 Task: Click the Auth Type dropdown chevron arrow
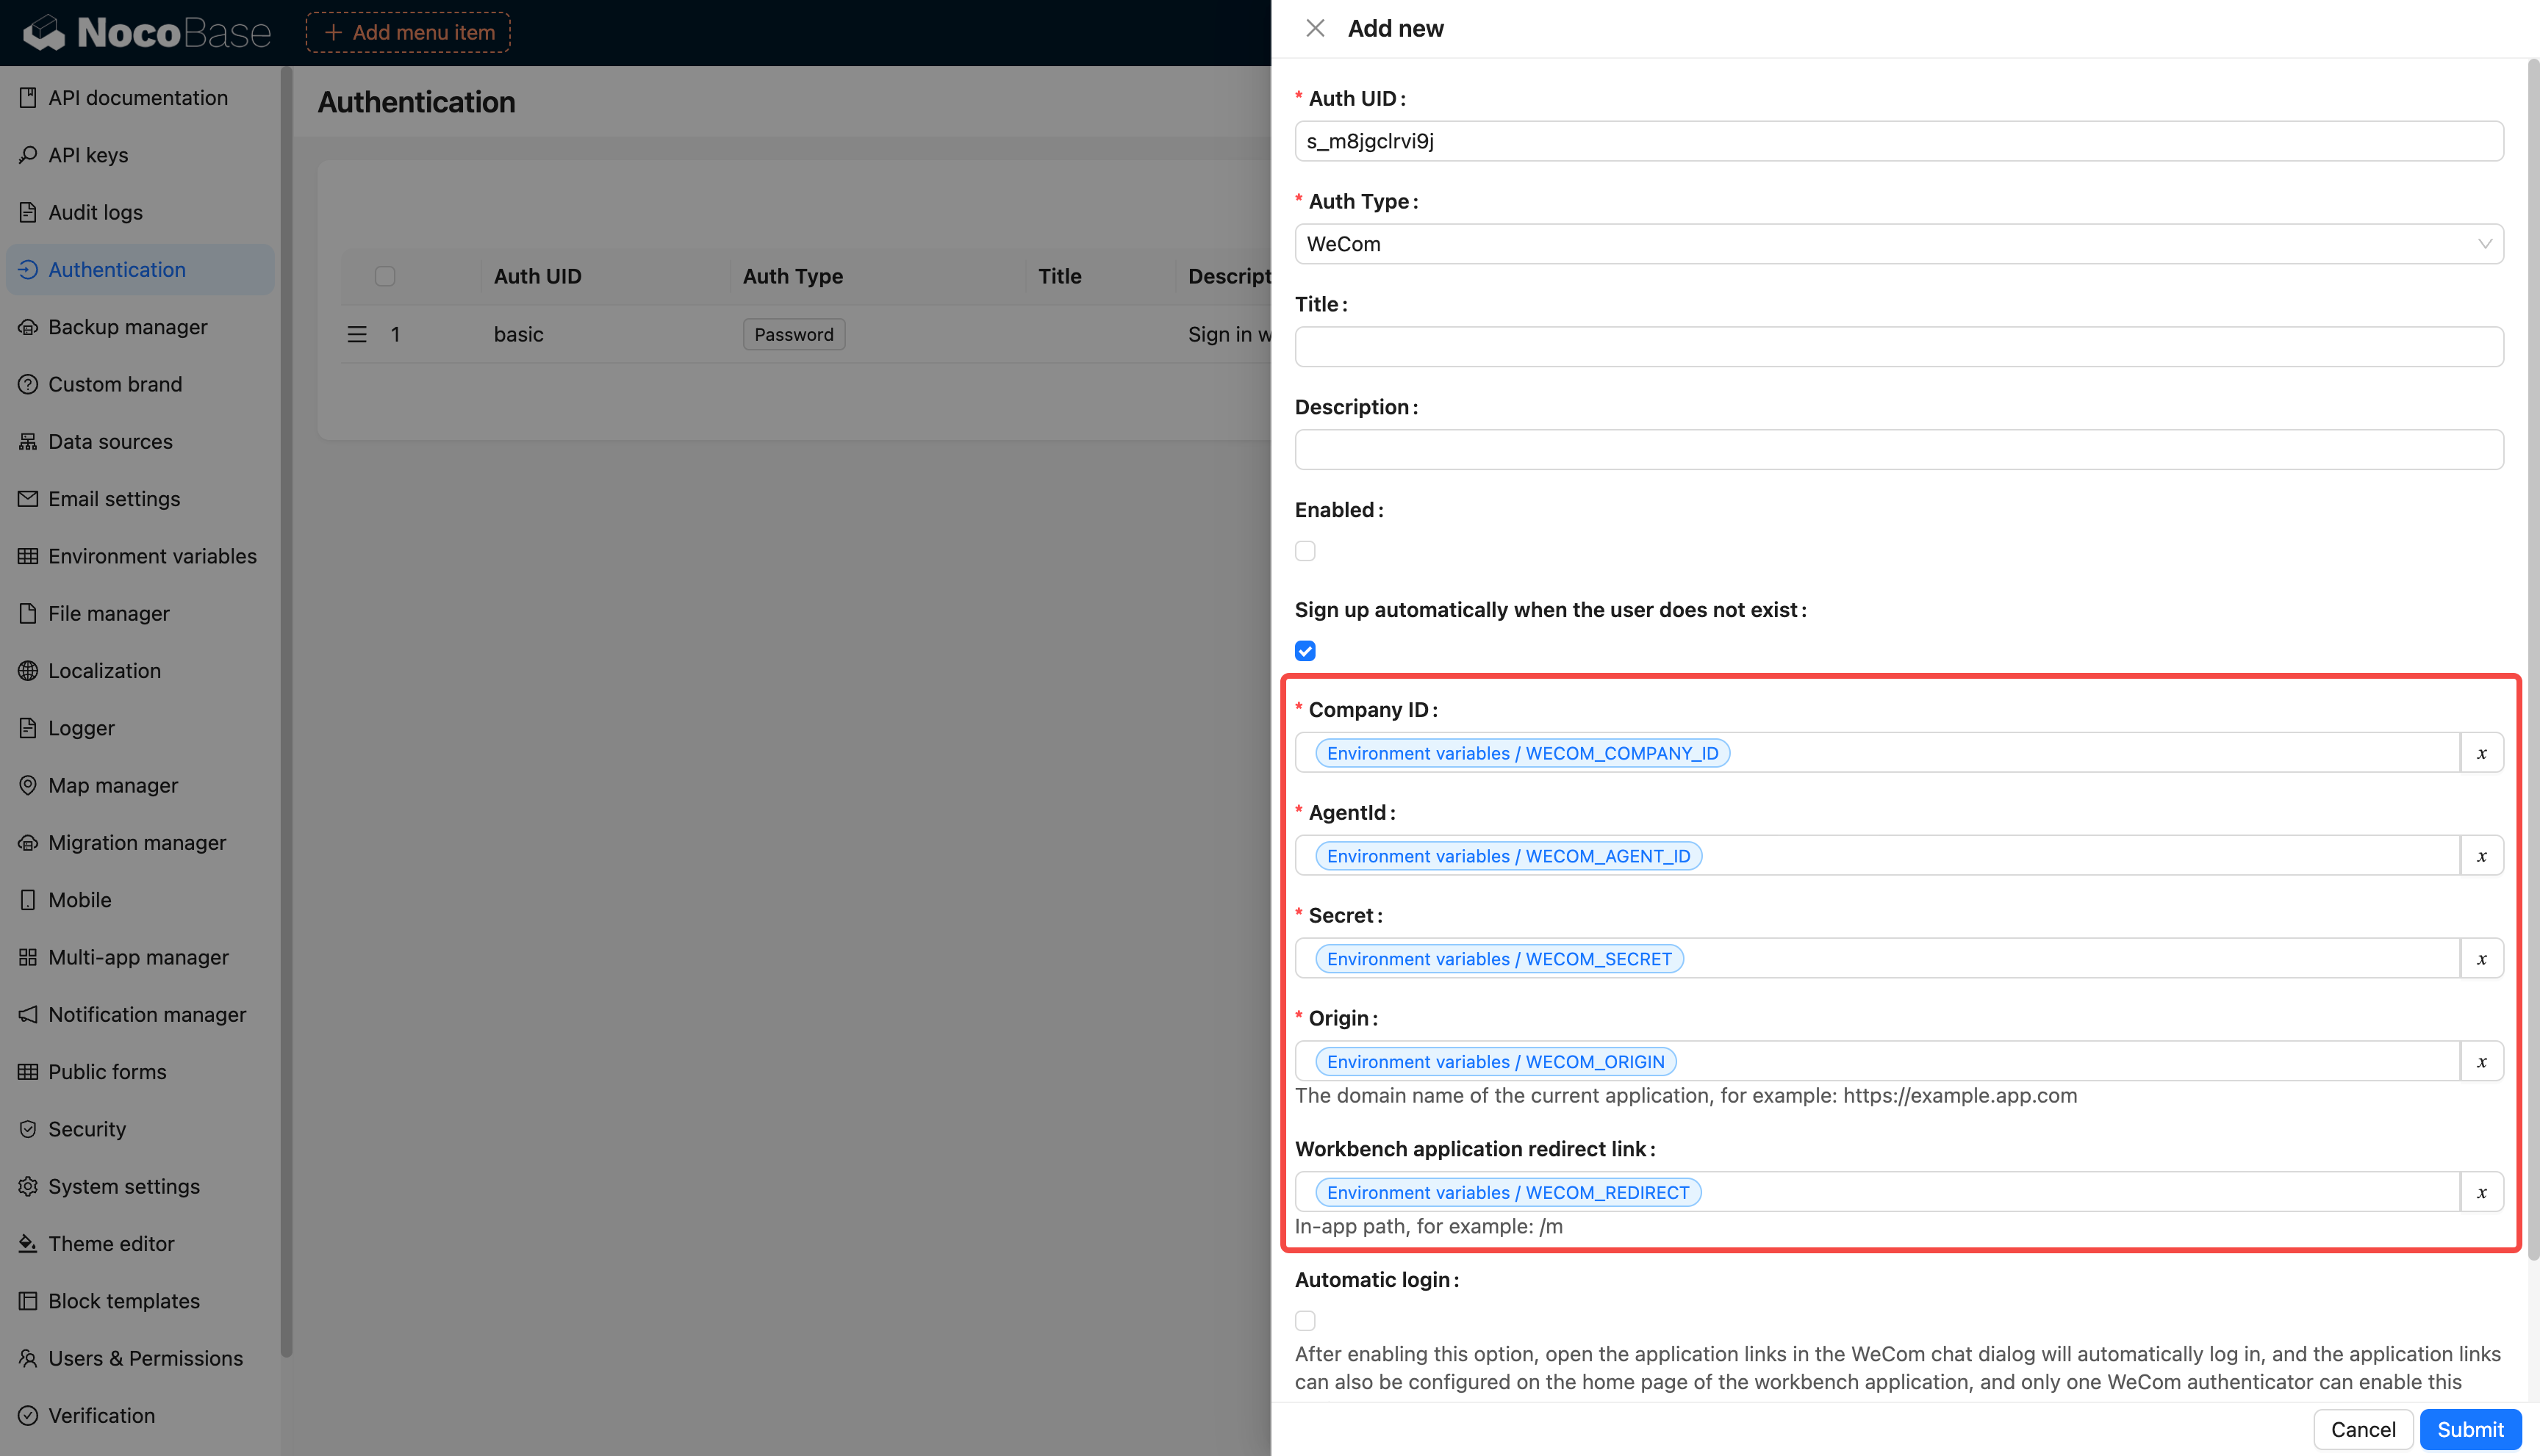point(2484,244)
